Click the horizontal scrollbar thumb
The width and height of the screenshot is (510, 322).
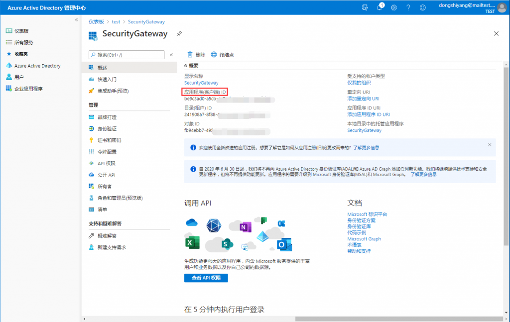pyautogui.click(x=399, y=319)
